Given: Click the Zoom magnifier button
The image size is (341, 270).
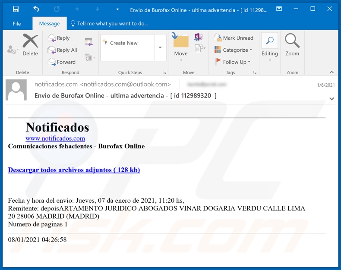Looking at the screenshot, I should tap(292, 45).
